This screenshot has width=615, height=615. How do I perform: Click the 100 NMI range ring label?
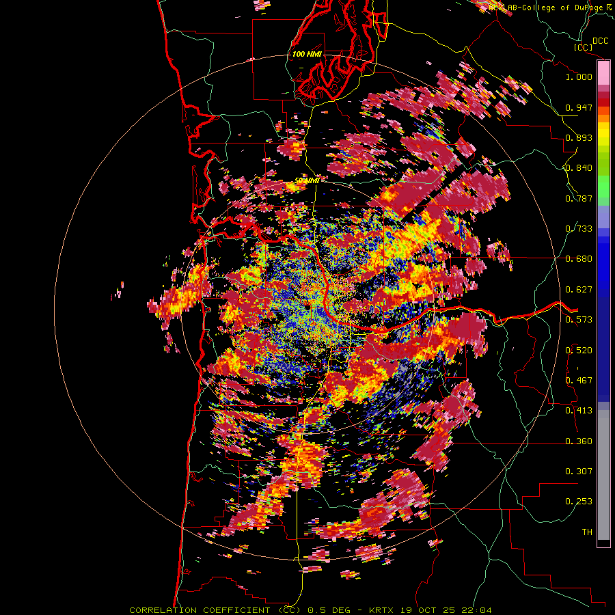tap(306, 54)
